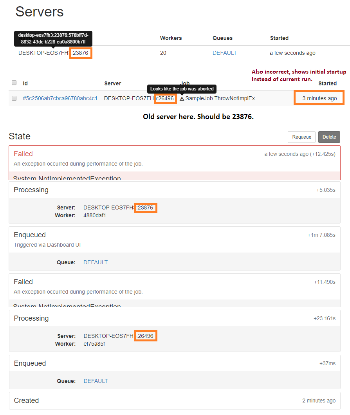The height and width of the screenshot is (415, 350).
Task: Open the DEFAULT queue link under second Enqueued state
Action: [x=95, y=381]
